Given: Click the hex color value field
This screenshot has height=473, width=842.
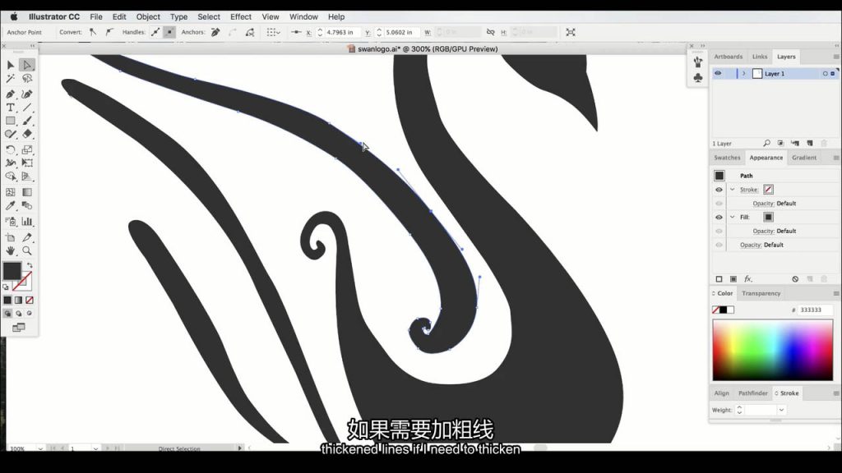Looking at the screenshot, I should tap(814, 310).
